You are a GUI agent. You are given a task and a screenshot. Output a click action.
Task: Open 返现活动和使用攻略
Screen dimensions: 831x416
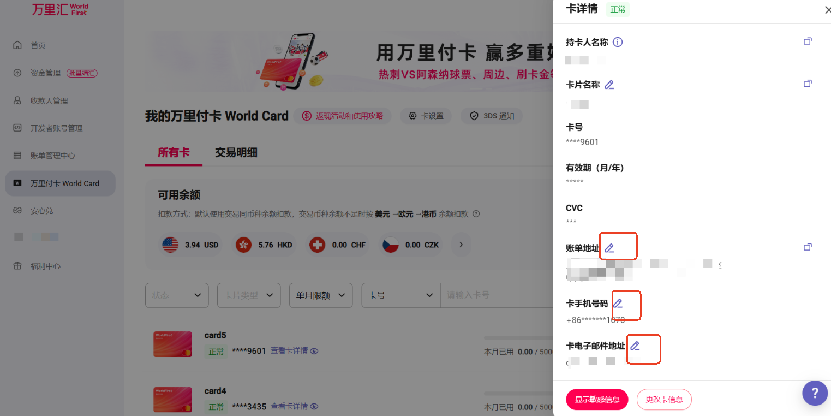(x=343, y=116)
